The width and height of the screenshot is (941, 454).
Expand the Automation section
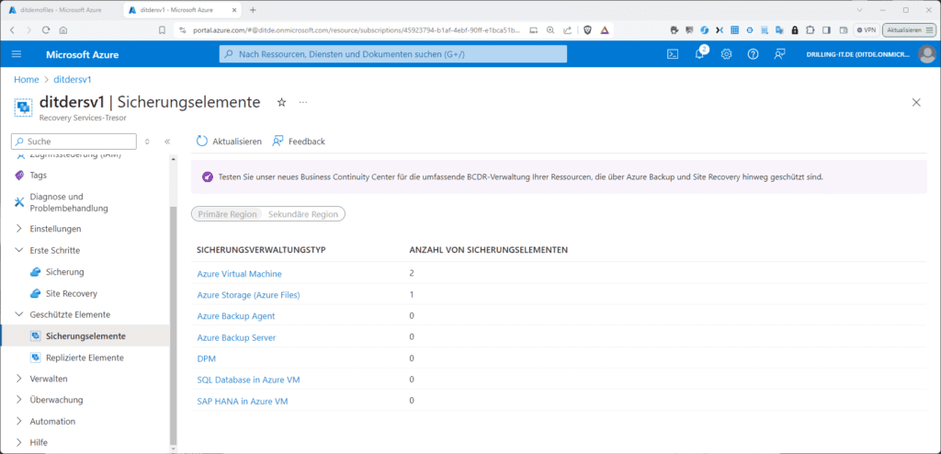click(x=18, y=422)
